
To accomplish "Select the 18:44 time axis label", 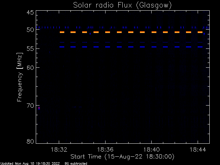I will pos(198,150).
